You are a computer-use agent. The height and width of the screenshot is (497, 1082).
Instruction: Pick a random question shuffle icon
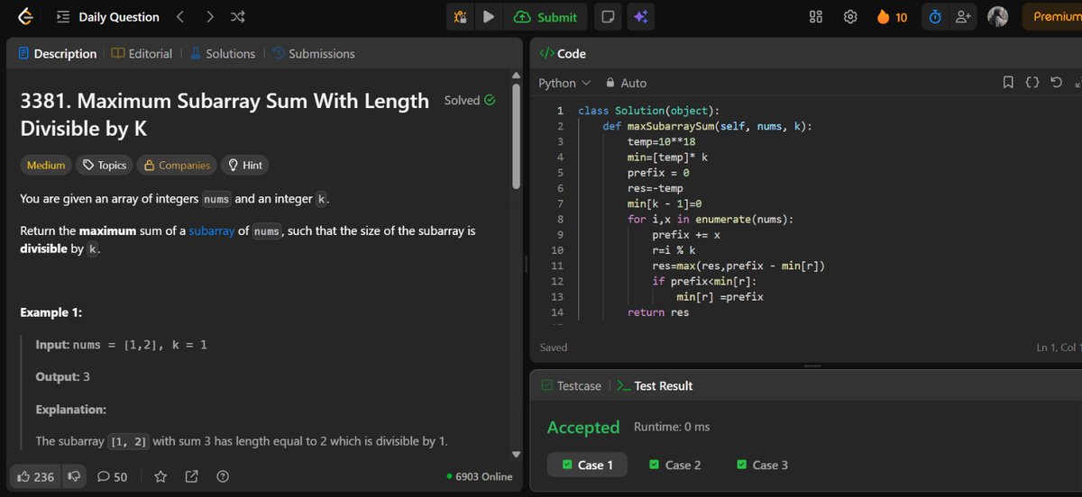pyautogui.click(x=238, y=16)
